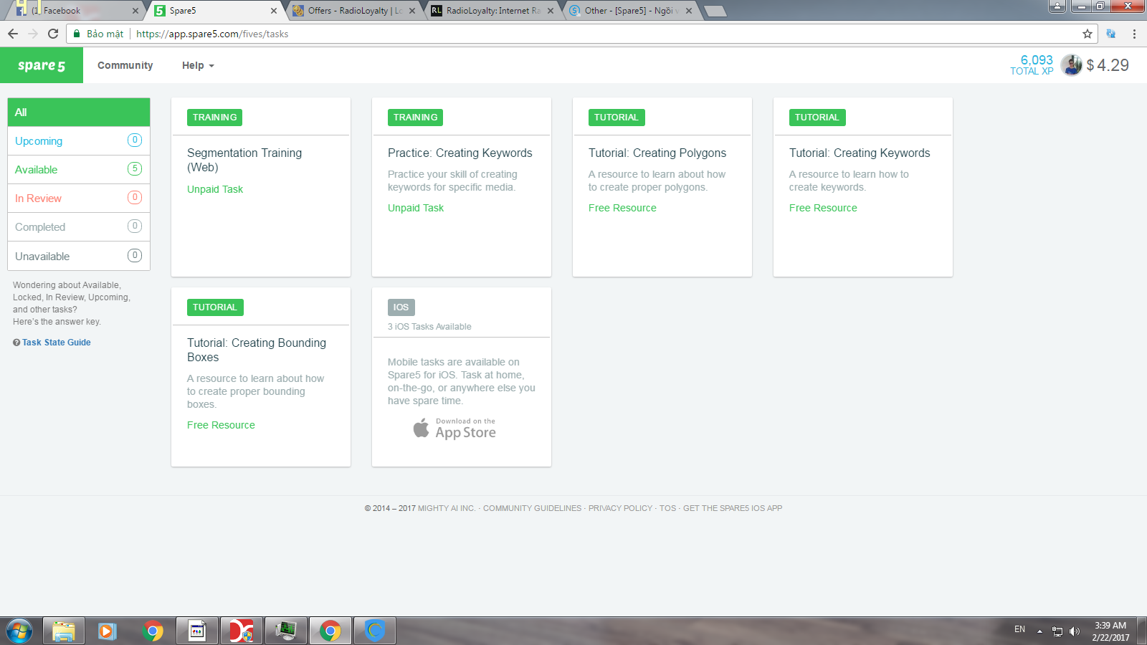The image size is (1147, 645).
Task: Click the Mighty AI Inc. footer link
Action: coord(447,508)
